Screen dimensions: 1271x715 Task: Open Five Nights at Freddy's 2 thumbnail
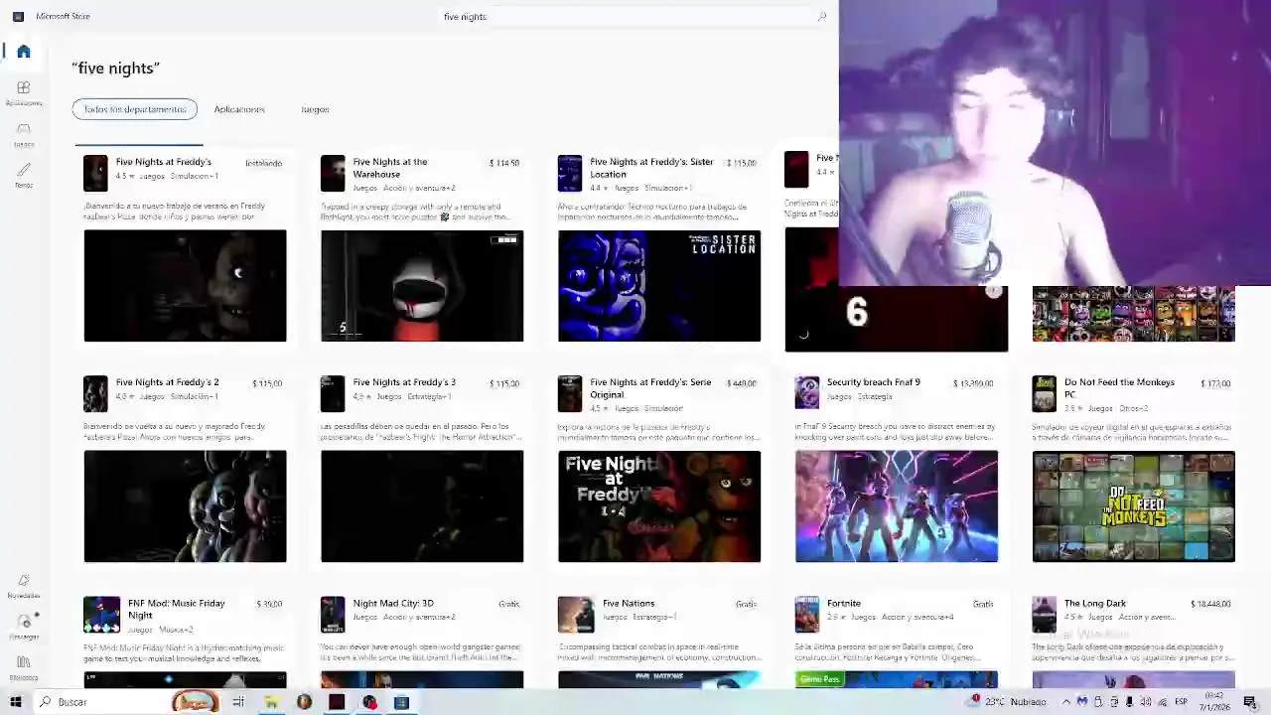185,506
